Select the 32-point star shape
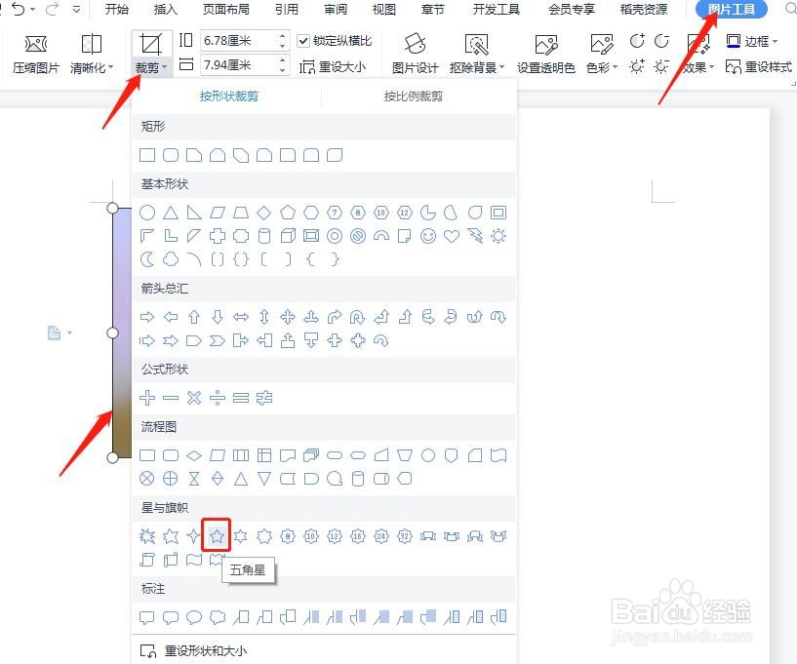 click(405, 535)
